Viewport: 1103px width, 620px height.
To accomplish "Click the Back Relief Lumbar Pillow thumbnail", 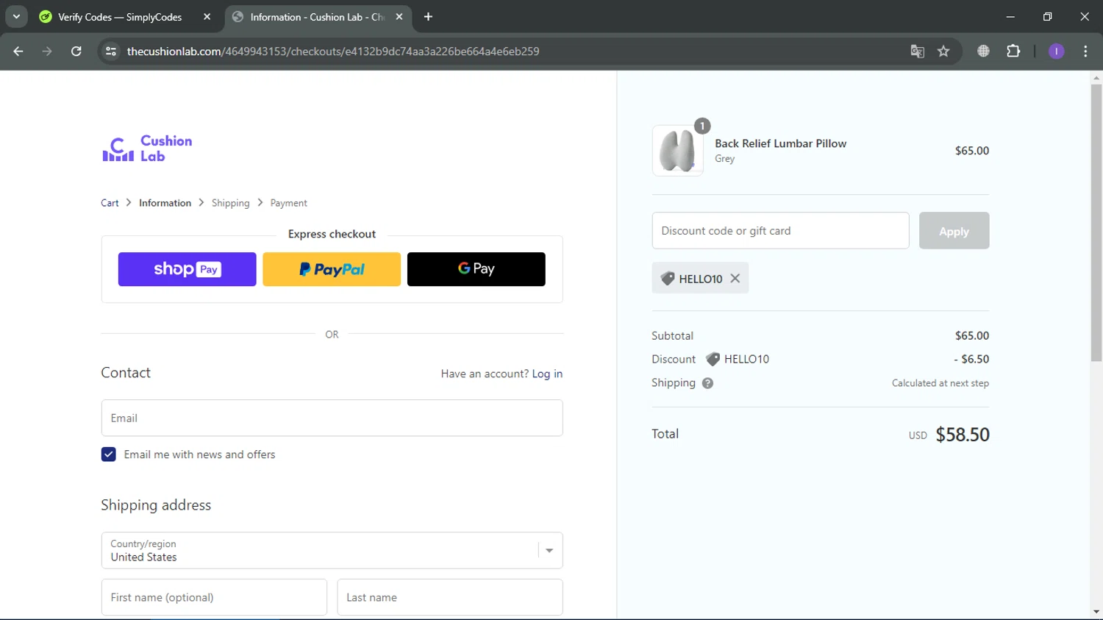I will (x=677, y=151).
